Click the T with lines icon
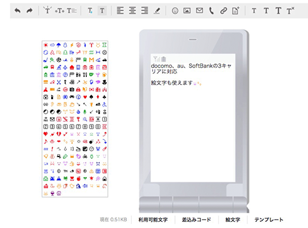The width and height of the screenshot is (308, 228). [x=71, y=10]
